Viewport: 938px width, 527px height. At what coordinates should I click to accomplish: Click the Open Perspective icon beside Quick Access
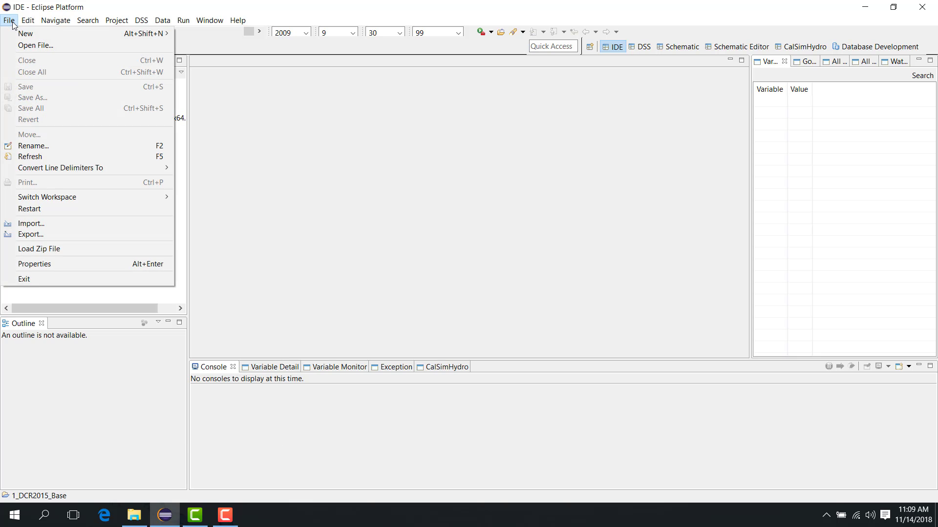(590, 47)
